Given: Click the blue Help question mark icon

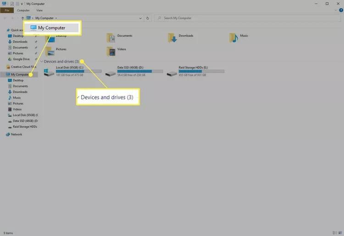Looking at the screenshot, I should tap(340, 10).
